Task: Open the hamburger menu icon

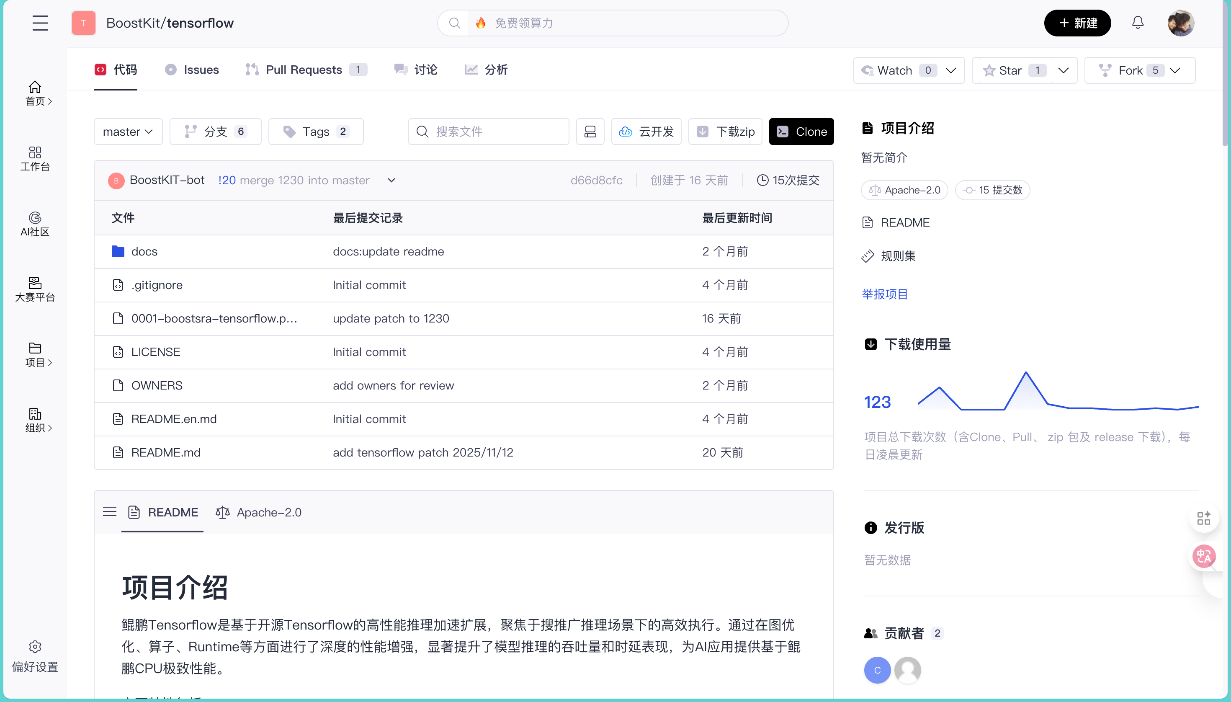Action: (x=40, y=23)
